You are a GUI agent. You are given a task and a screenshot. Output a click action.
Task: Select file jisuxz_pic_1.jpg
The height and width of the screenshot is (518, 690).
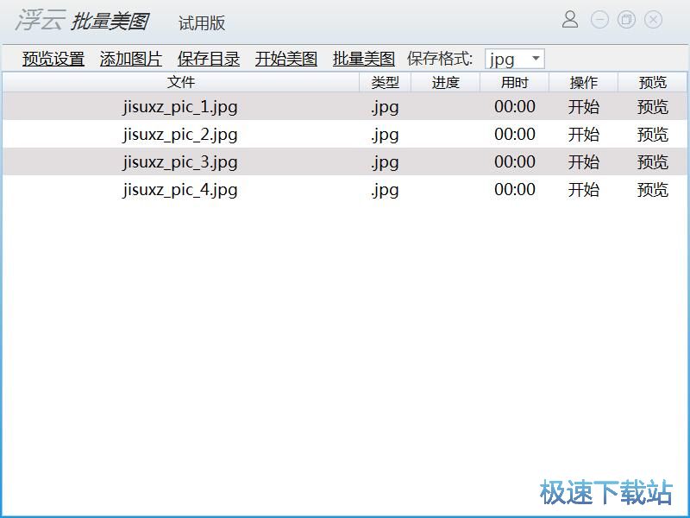180,106
